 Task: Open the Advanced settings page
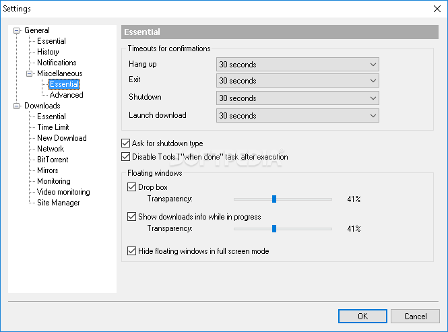point(66,95)
